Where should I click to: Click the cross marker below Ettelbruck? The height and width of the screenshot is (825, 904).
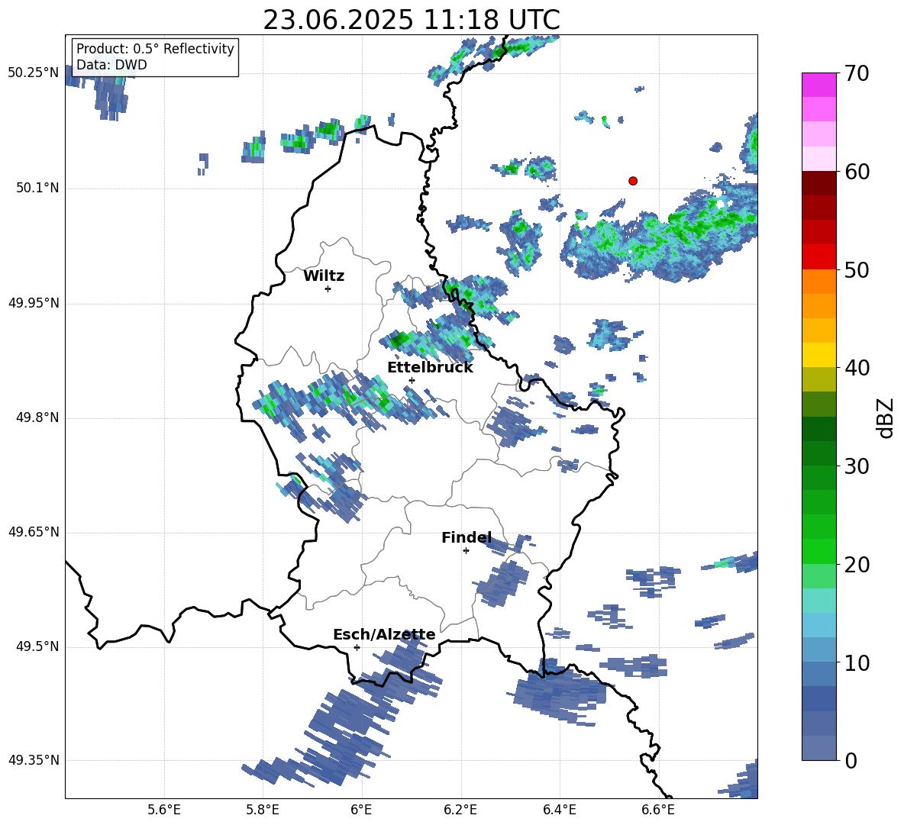[412, 380]
